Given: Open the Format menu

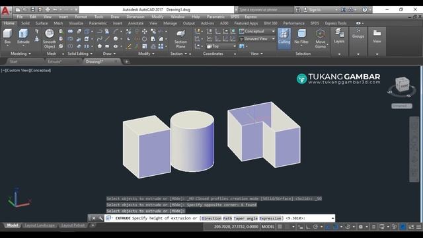Looking at the screenshot, I should click(x=81, y=17).
